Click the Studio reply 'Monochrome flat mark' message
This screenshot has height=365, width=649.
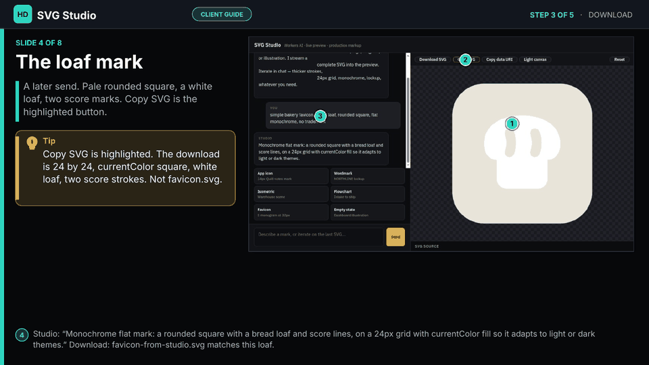click(321, 149)
